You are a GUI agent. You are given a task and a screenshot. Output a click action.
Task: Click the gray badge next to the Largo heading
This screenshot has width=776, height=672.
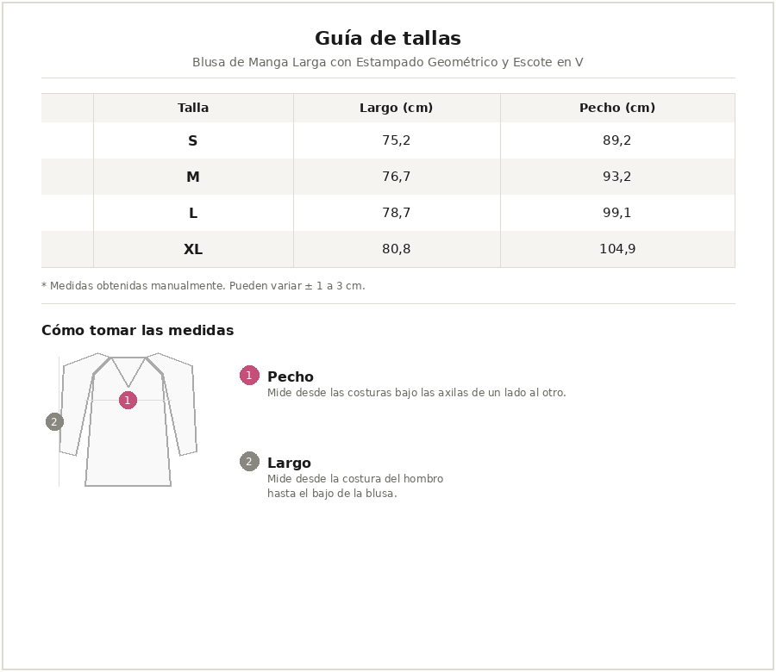249,462
